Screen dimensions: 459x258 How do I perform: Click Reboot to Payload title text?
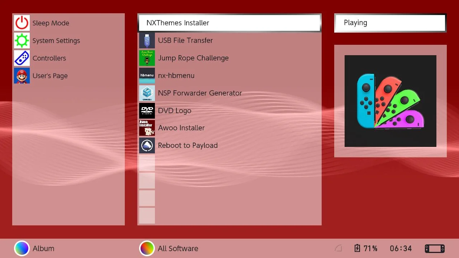point(188,145)
